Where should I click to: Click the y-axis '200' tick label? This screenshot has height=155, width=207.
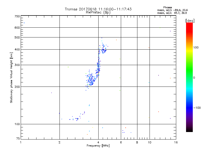[17, 87]
